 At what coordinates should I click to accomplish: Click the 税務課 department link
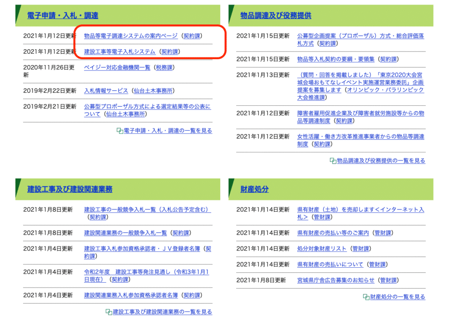pos(165,67)
